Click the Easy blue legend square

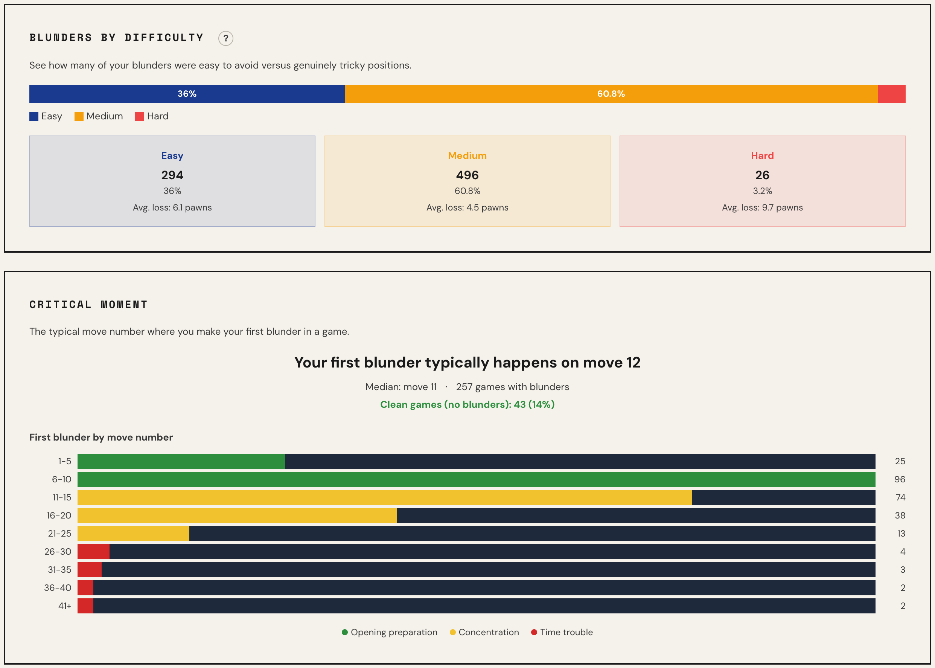(34, 116)
